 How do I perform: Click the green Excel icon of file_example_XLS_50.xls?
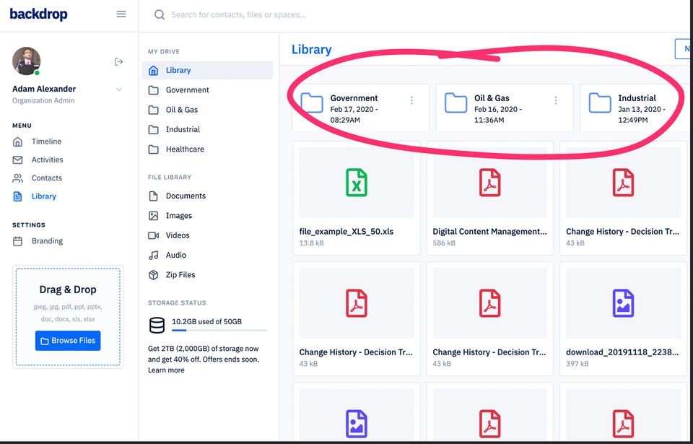357,183
